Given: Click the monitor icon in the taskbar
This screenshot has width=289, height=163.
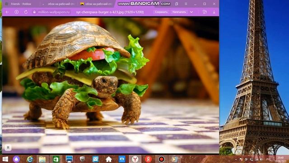Looking at the screenshot, I should coord(69,159).
